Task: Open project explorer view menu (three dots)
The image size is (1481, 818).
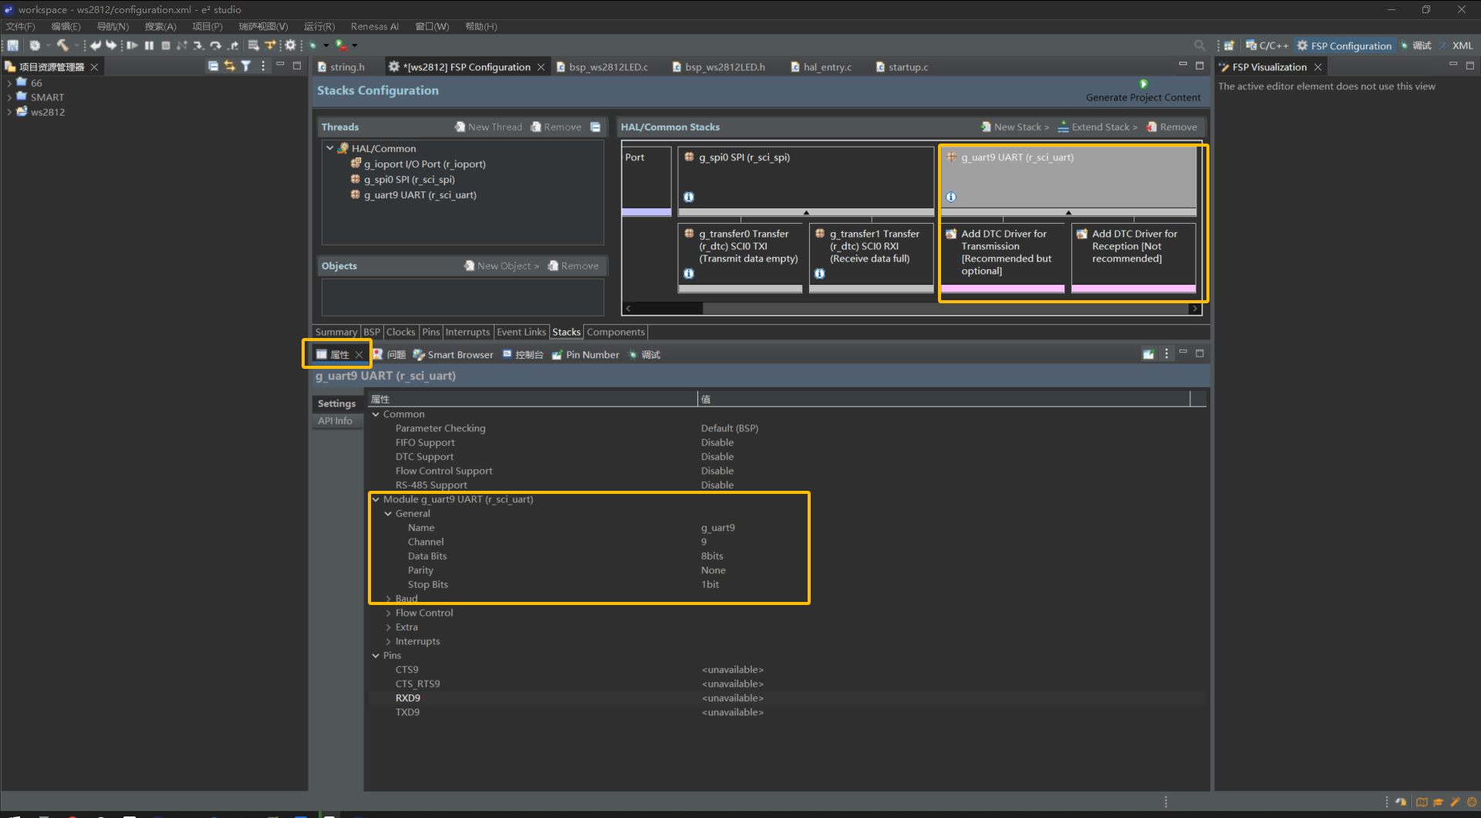Action: pos(263,66)
